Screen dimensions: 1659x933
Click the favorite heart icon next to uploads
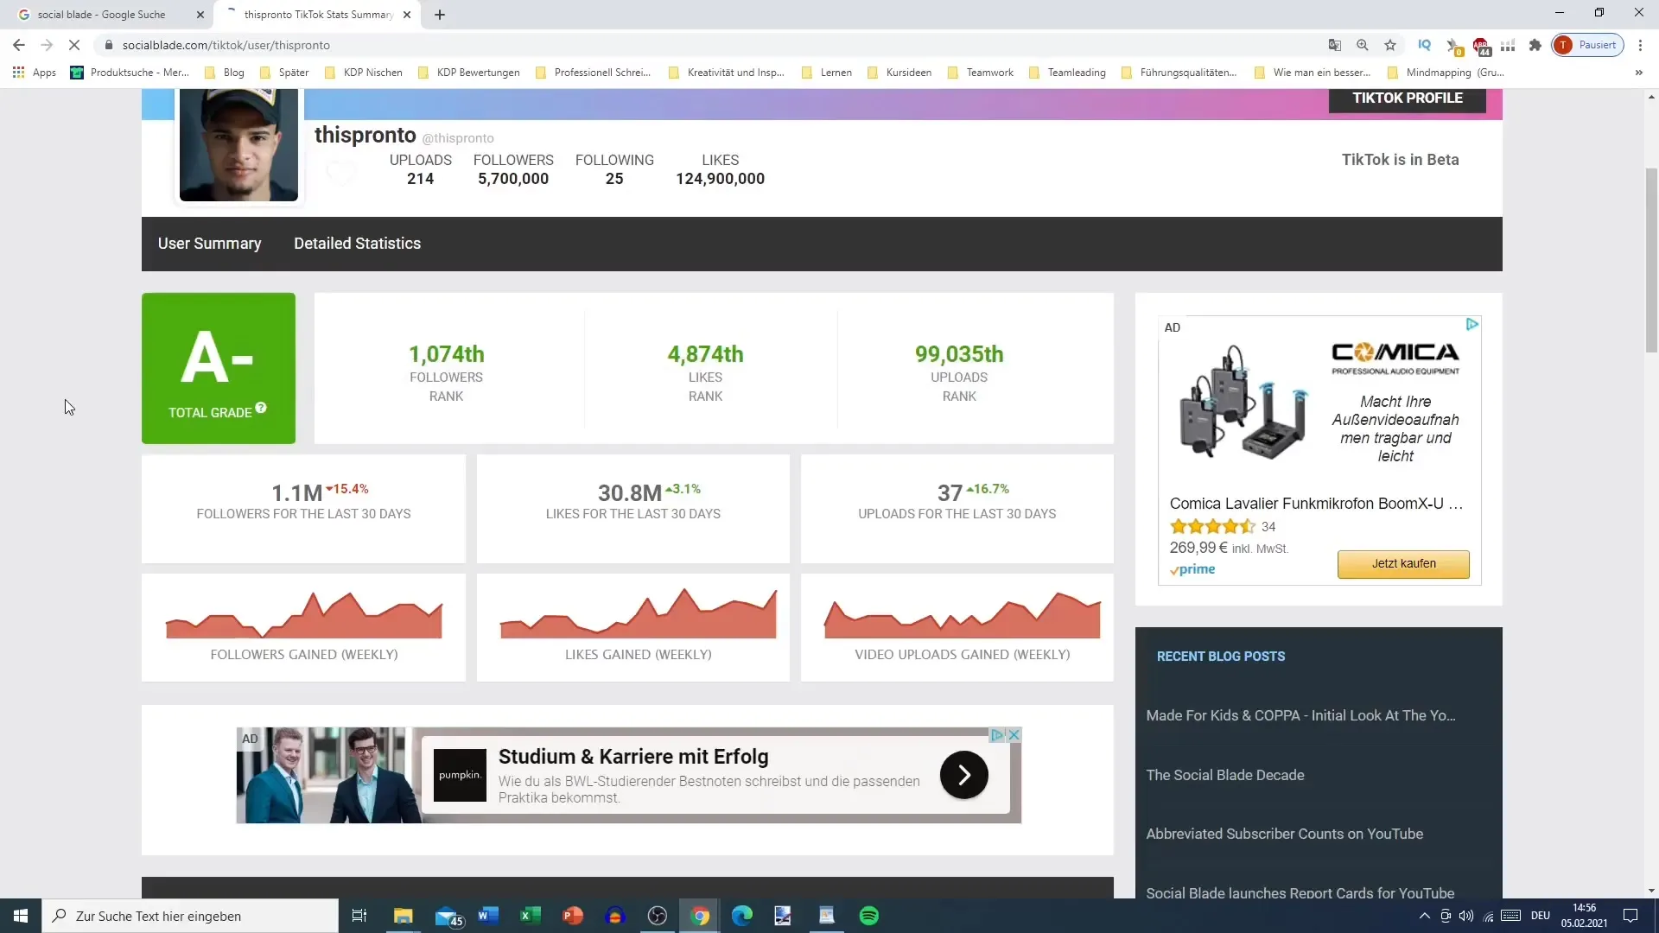coord(340,173)
